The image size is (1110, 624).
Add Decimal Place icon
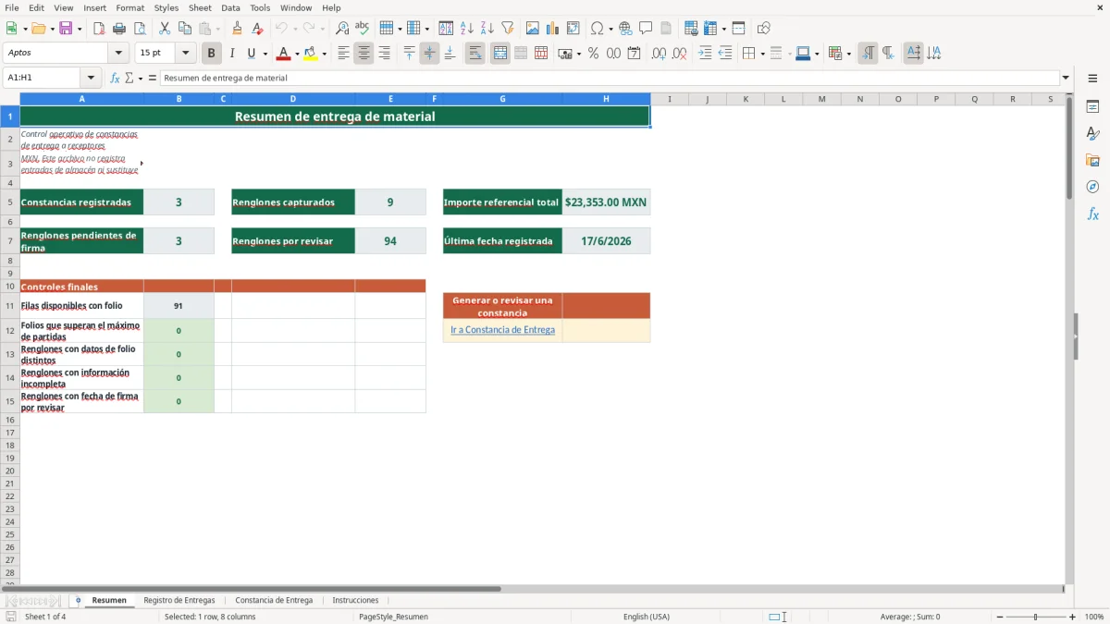[x=659, y=54]
